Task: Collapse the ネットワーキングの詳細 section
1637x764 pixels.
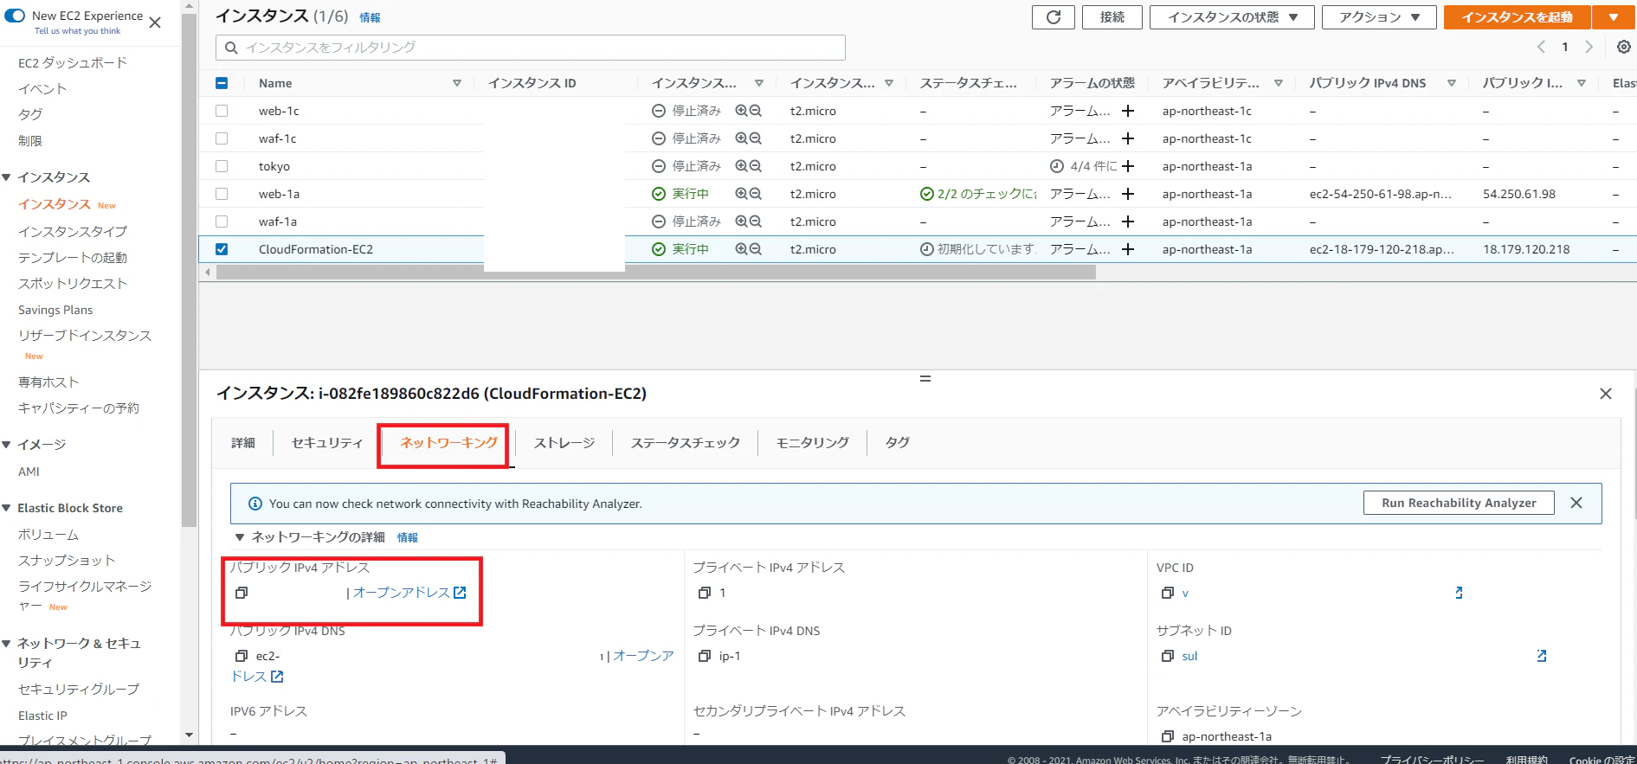Action: coord(240,537)
